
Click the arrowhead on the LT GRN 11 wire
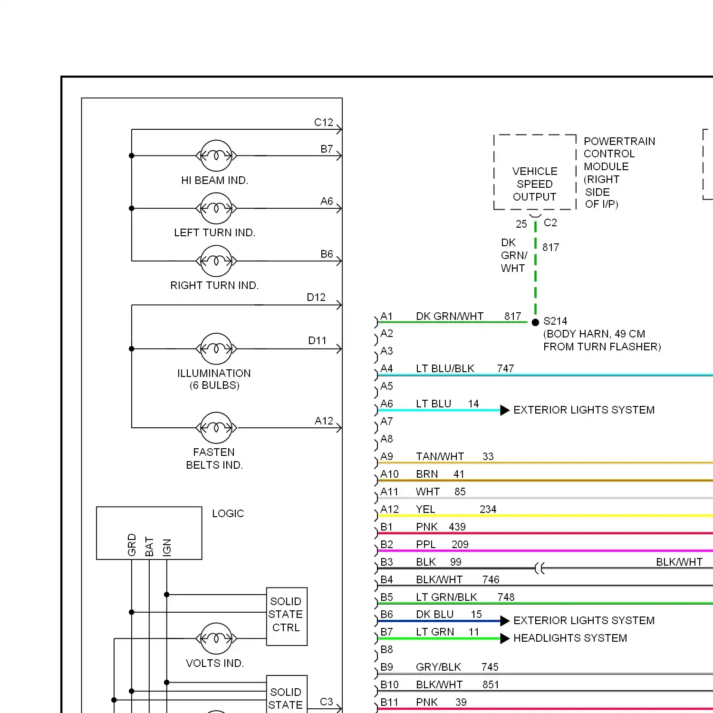tap(505, 638)
